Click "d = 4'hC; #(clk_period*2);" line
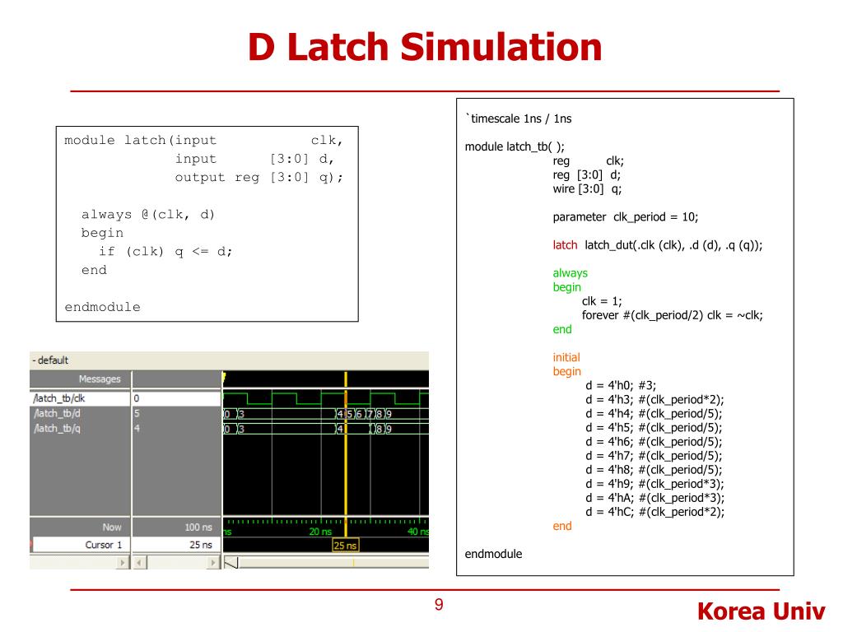Screen dimensions: 843x632 (654, 512)
